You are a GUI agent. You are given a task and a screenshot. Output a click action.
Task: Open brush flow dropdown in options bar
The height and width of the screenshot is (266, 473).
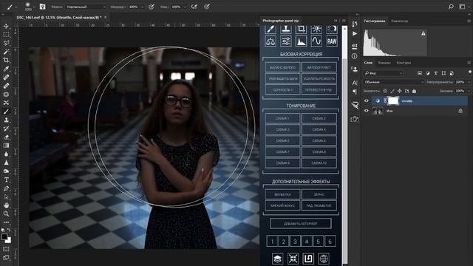tap(185, 7)
